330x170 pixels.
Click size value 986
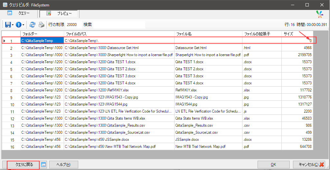(x=309, y=126)
